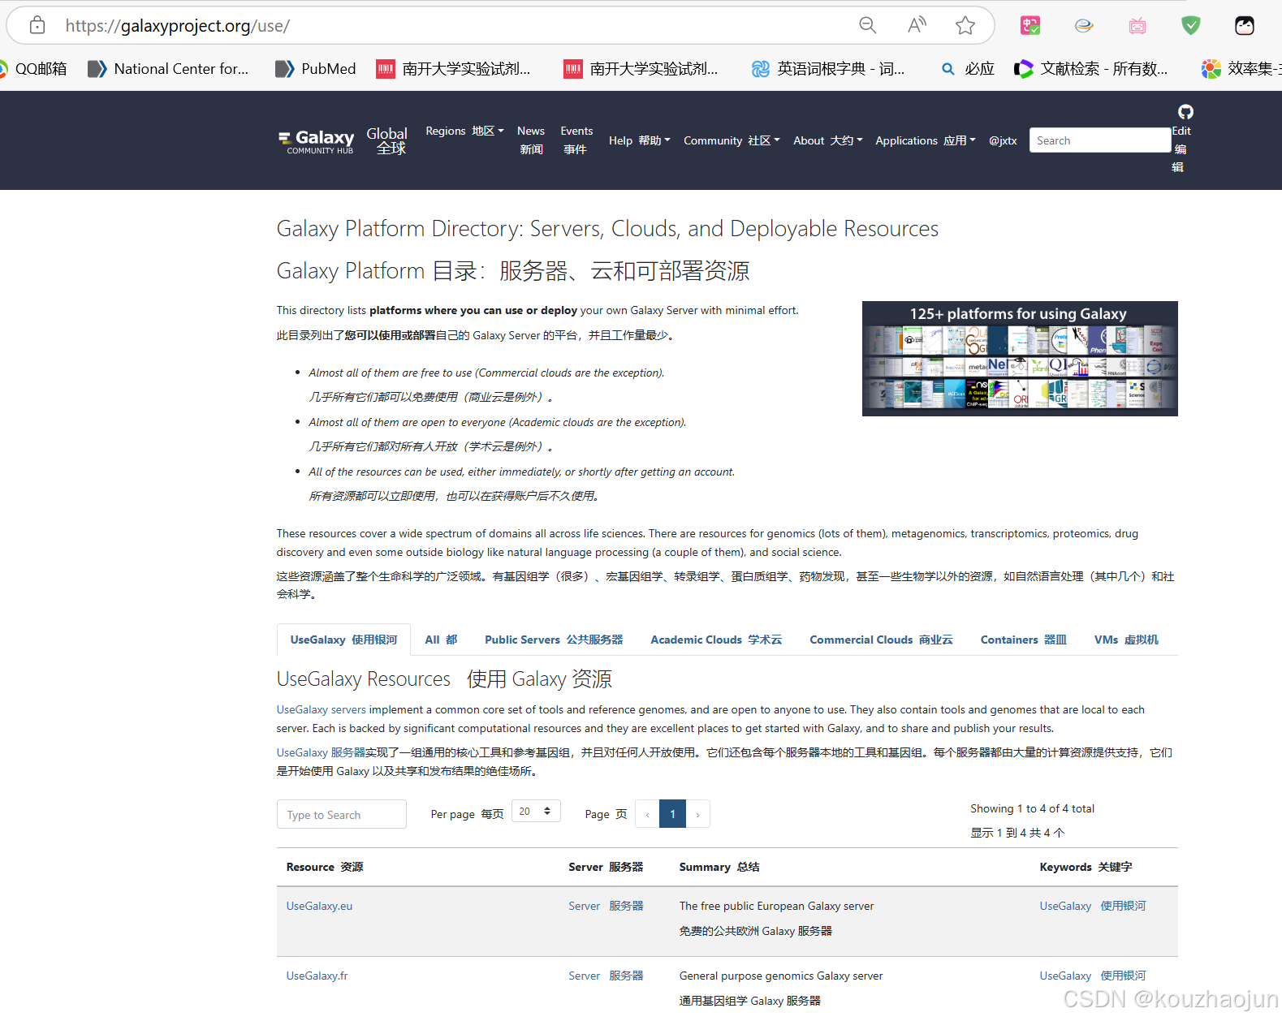Image resolution: width=1282 pixels, height=1021 pixels.
Task: Open the Internet Explorer mode extension icon
Action: pos(1084,25)
